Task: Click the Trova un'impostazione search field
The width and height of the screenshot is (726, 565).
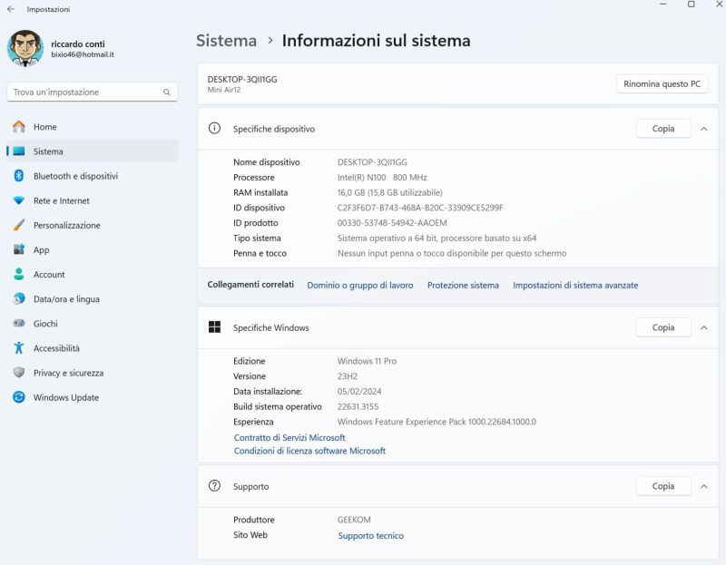Action: [86, 92]
